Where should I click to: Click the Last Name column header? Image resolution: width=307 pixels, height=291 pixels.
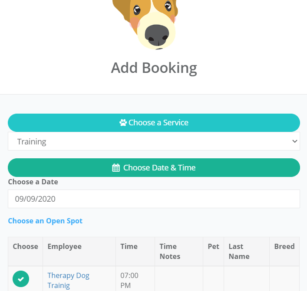coord(239,251)
